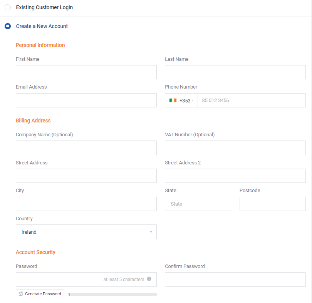The height and width of the screenshot is (303, 312).
Task: Focus the Email Address text box
Action: pyautogui.click(x=86, y=100)
